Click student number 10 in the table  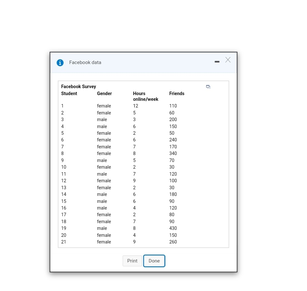coord(64,167)
